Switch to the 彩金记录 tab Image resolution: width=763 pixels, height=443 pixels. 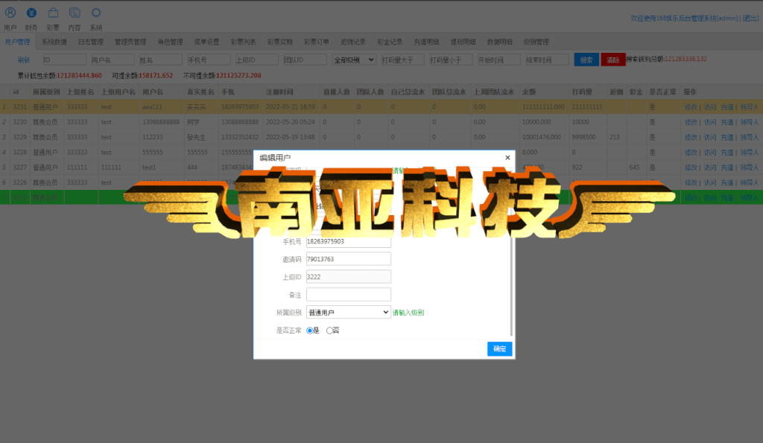pyautogui.click(x=390, y=42)
